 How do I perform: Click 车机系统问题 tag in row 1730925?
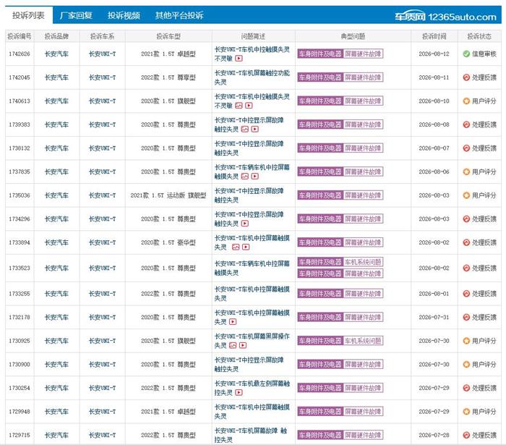tap(363, 341)
